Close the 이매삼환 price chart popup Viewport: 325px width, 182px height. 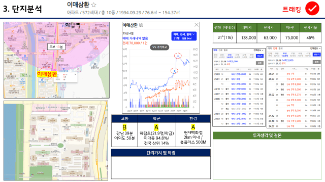pyautogui.click(x=197, y=25)
